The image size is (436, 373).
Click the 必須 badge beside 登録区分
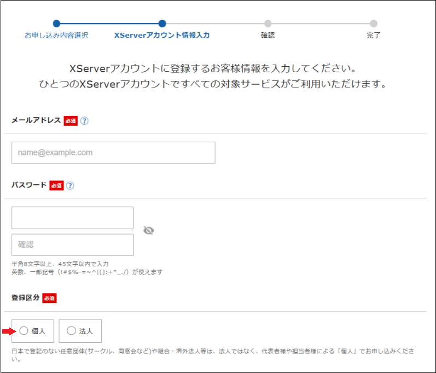click(x=49, y=298)
